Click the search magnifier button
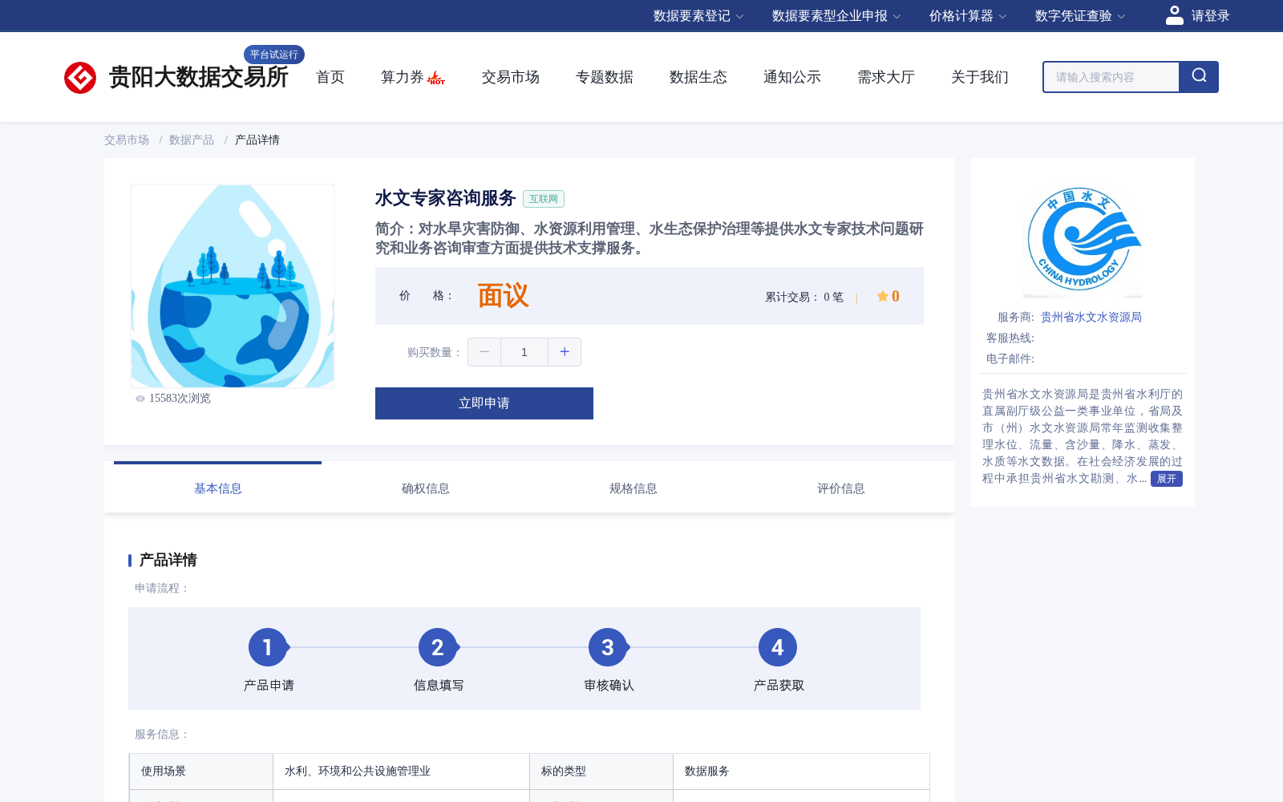This screenshot has width=1283, height=802. click(x=1199, y=77)
